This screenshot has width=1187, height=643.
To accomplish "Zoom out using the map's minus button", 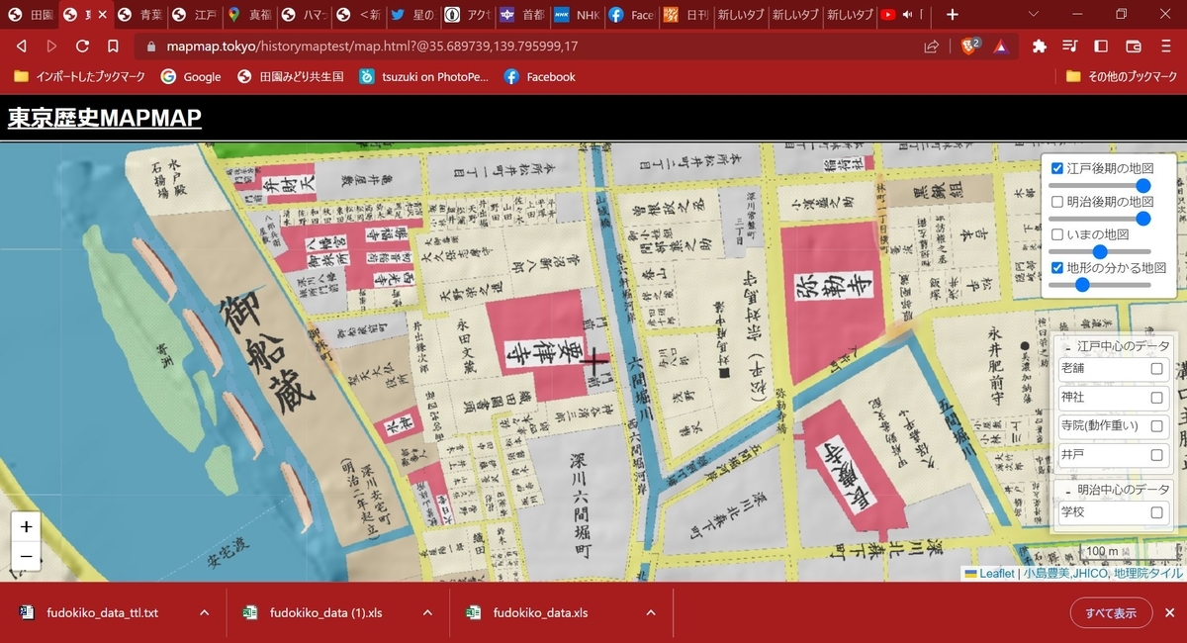I will [x=25, y=556].
